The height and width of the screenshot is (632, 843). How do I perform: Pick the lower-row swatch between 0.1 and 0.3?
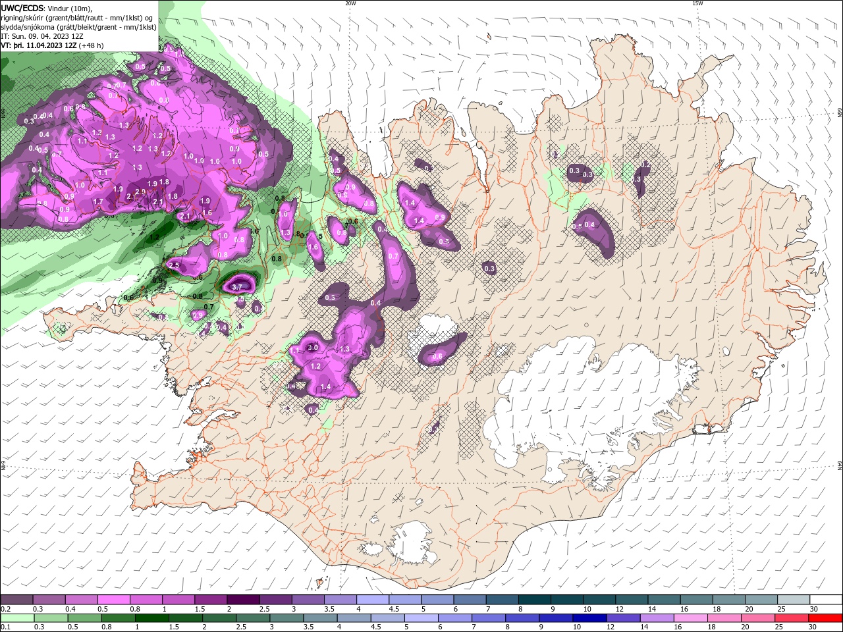[x=17, y=618]
